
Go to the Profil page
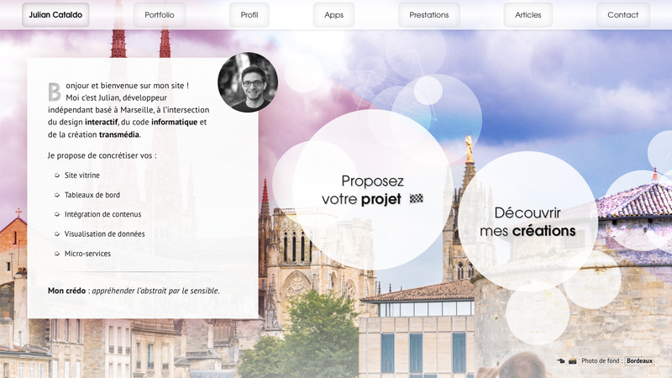tap(249, 14)
